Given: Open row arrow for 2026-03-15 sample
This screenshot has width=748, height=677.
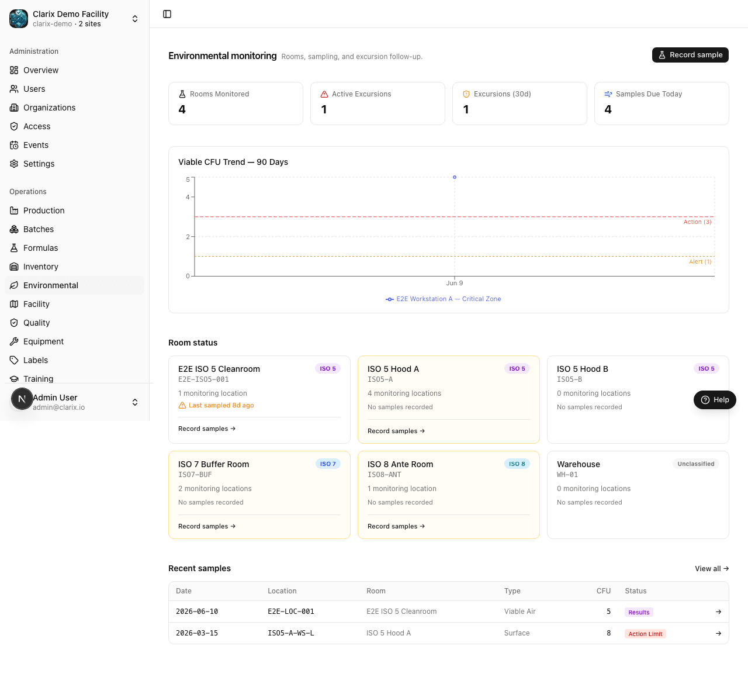Looking at the screenshot, I should click(x=718, y=633).
